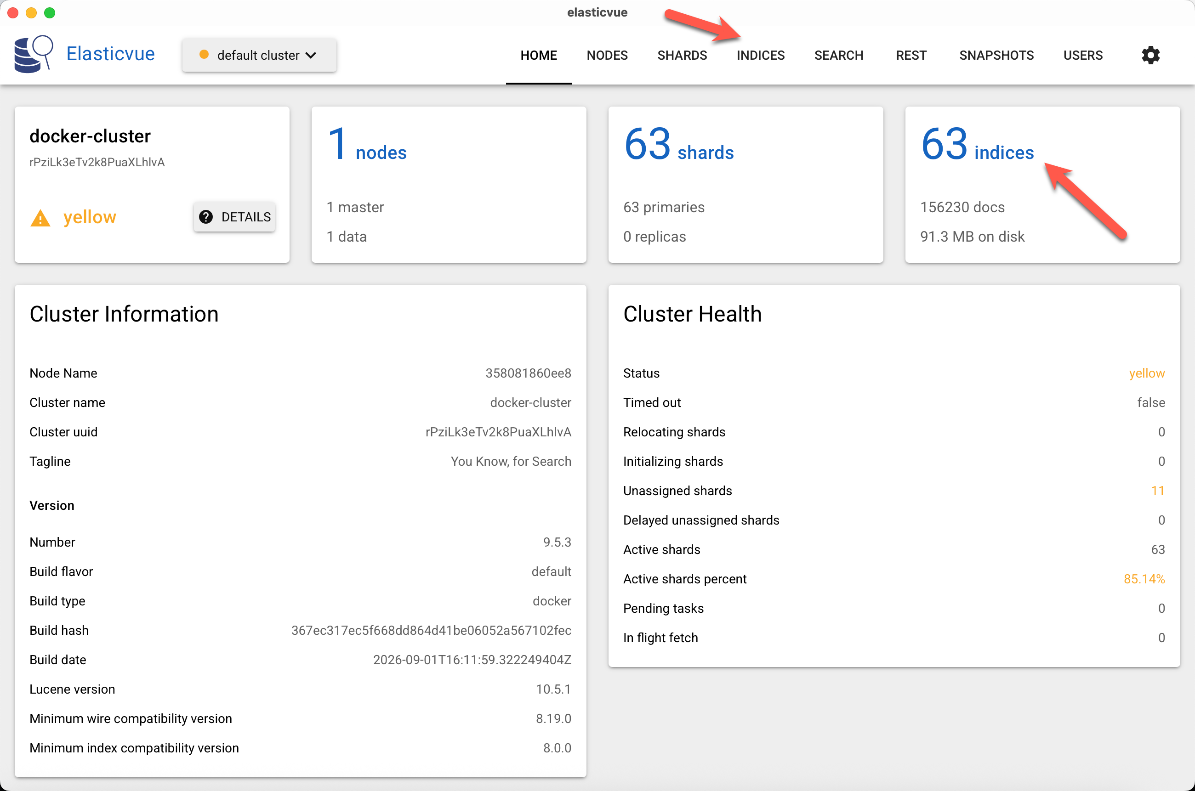Go to the SNAPSHOTS tab
Viewport: 1195px width, 791px height.
coord(996,55)
